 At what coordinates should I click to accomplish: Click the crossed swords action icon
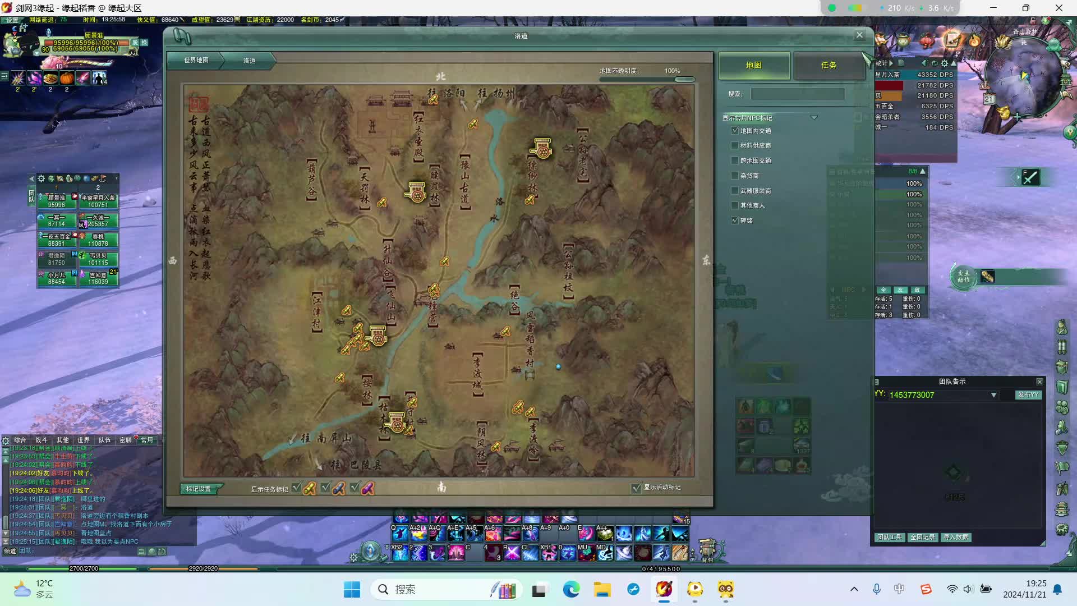tap(1030, 178)
